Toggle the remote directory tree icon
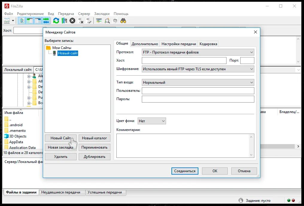The height and width of the screenshot is (206, 304). click(x=38, y=21)
